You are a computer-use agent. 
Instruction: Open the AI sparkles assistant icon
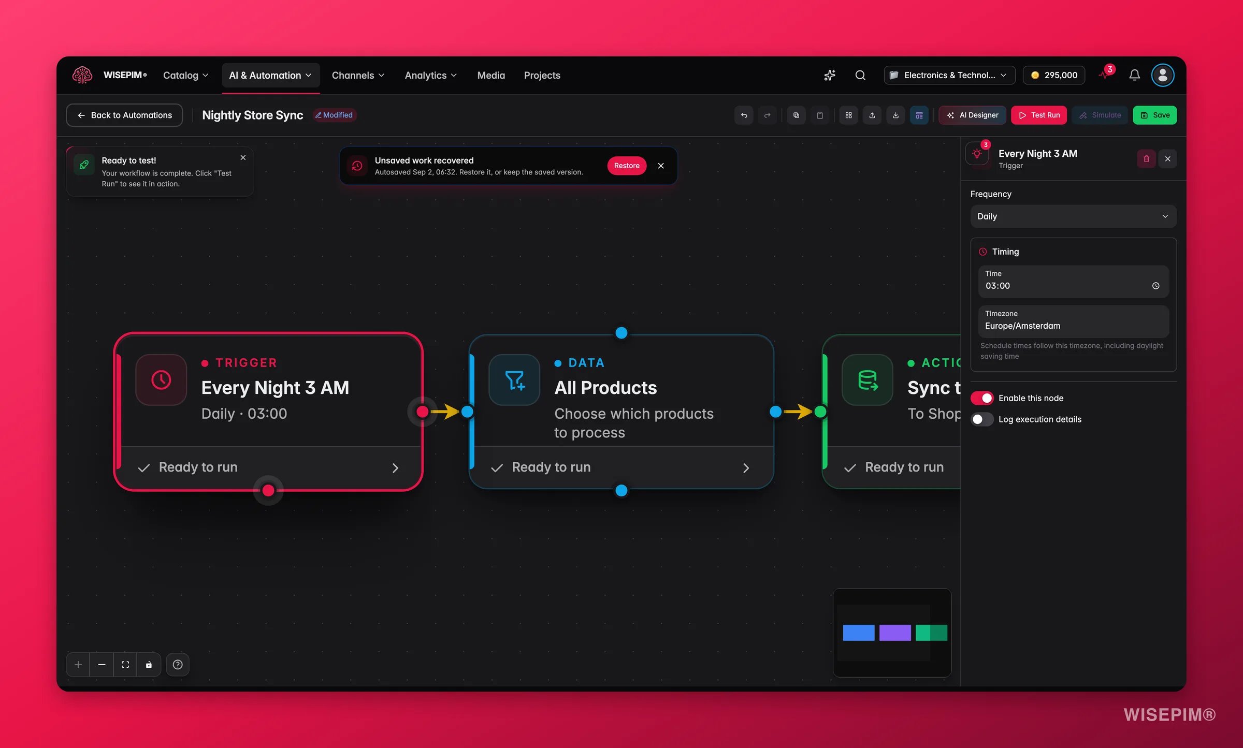830,75
